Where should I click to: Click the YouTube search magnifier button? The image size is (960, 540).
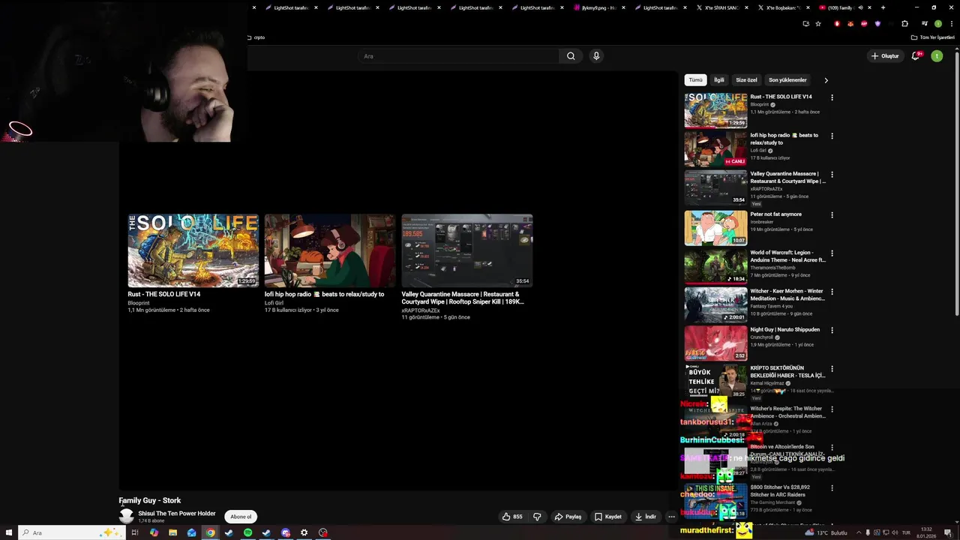[571, 56]
